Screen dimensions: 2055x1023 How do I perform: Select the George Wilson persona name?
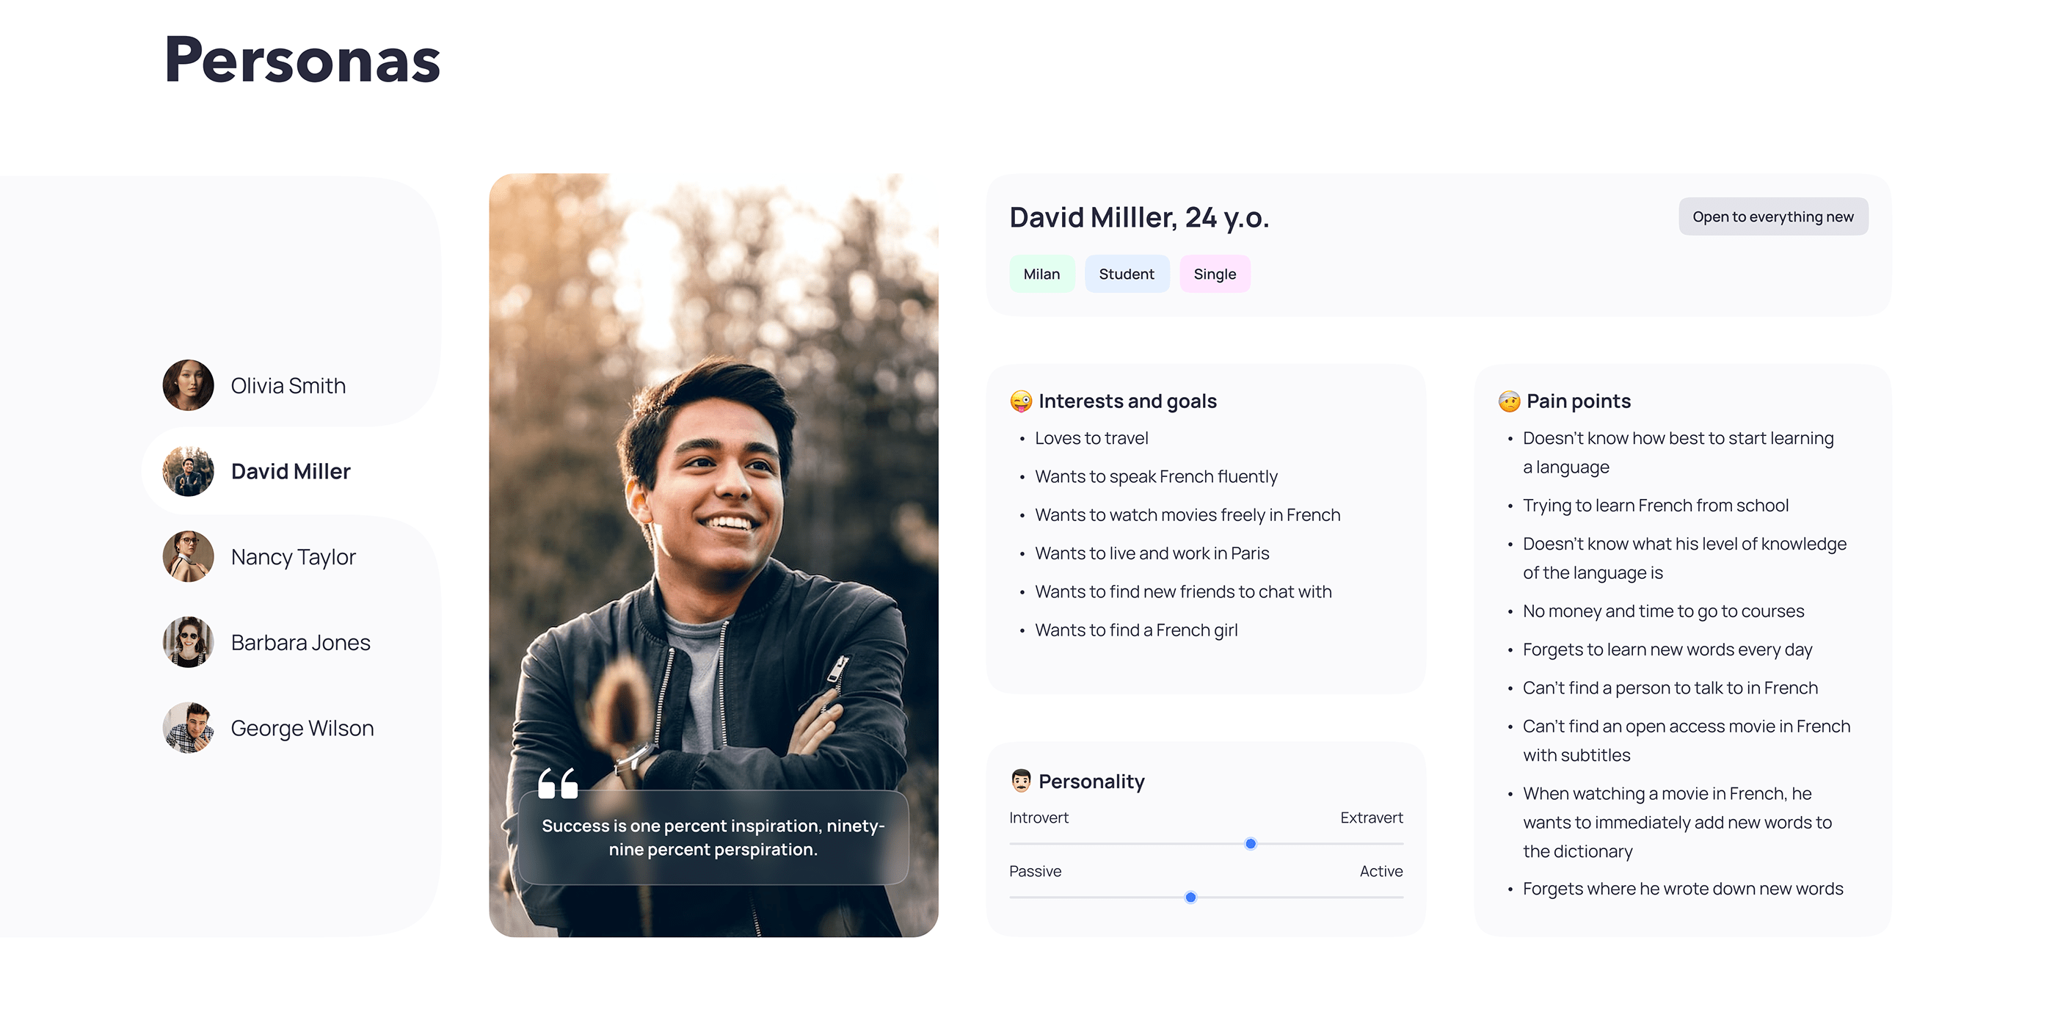click(x=302, y=727)
